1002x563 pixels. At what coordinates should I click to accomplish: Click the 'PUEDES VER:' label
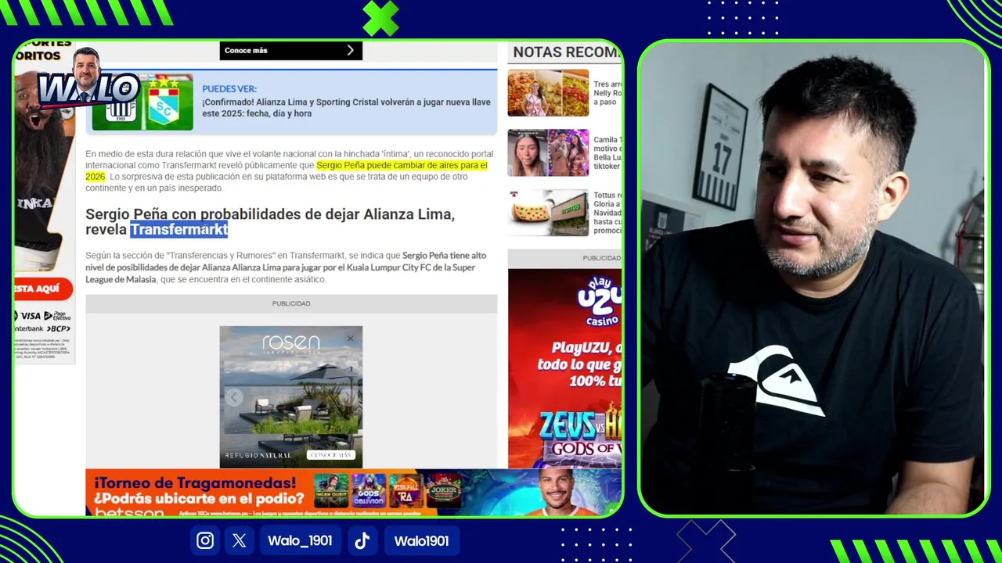(x=229, y=89)
